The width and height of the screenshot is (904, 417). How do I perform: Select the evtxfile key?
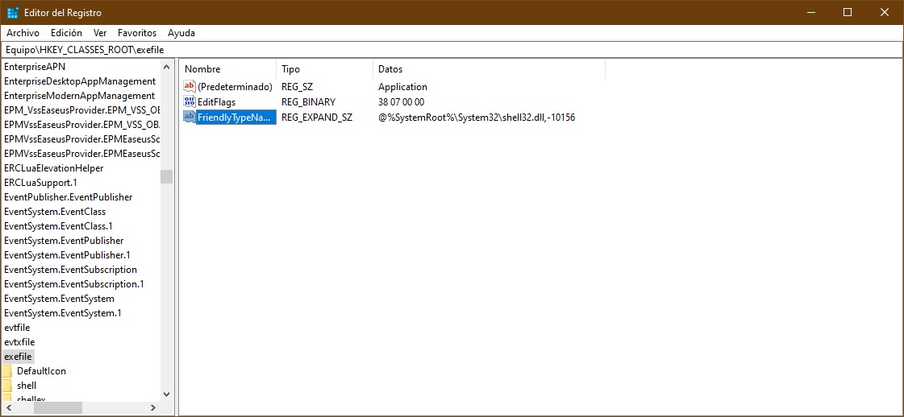pos(19,342)
